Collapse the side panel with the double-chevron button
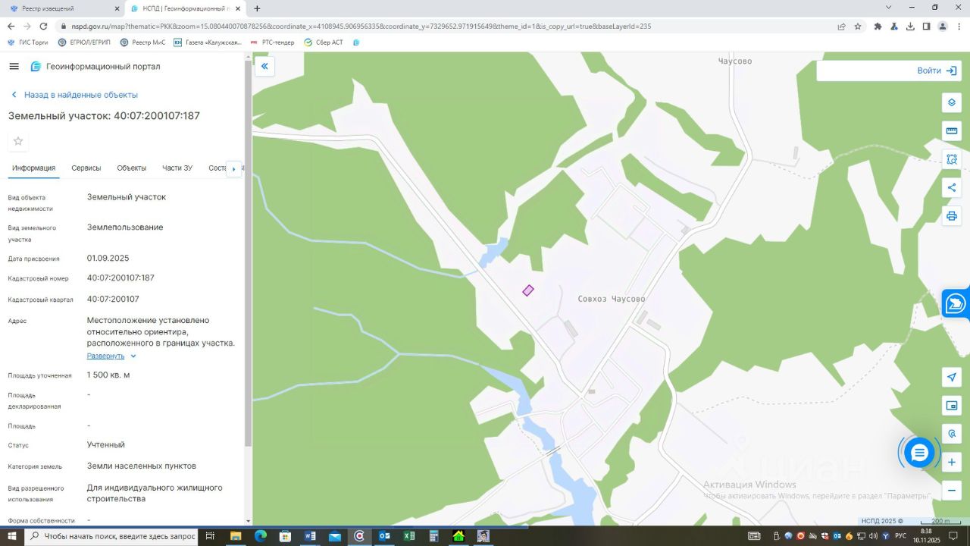Image resolution: width=970 pixels, height=546 pixels. (264, 67)
